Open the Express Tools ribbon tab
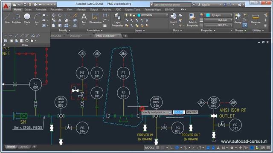Screen dimensions: 273x153 click(133, 9)
